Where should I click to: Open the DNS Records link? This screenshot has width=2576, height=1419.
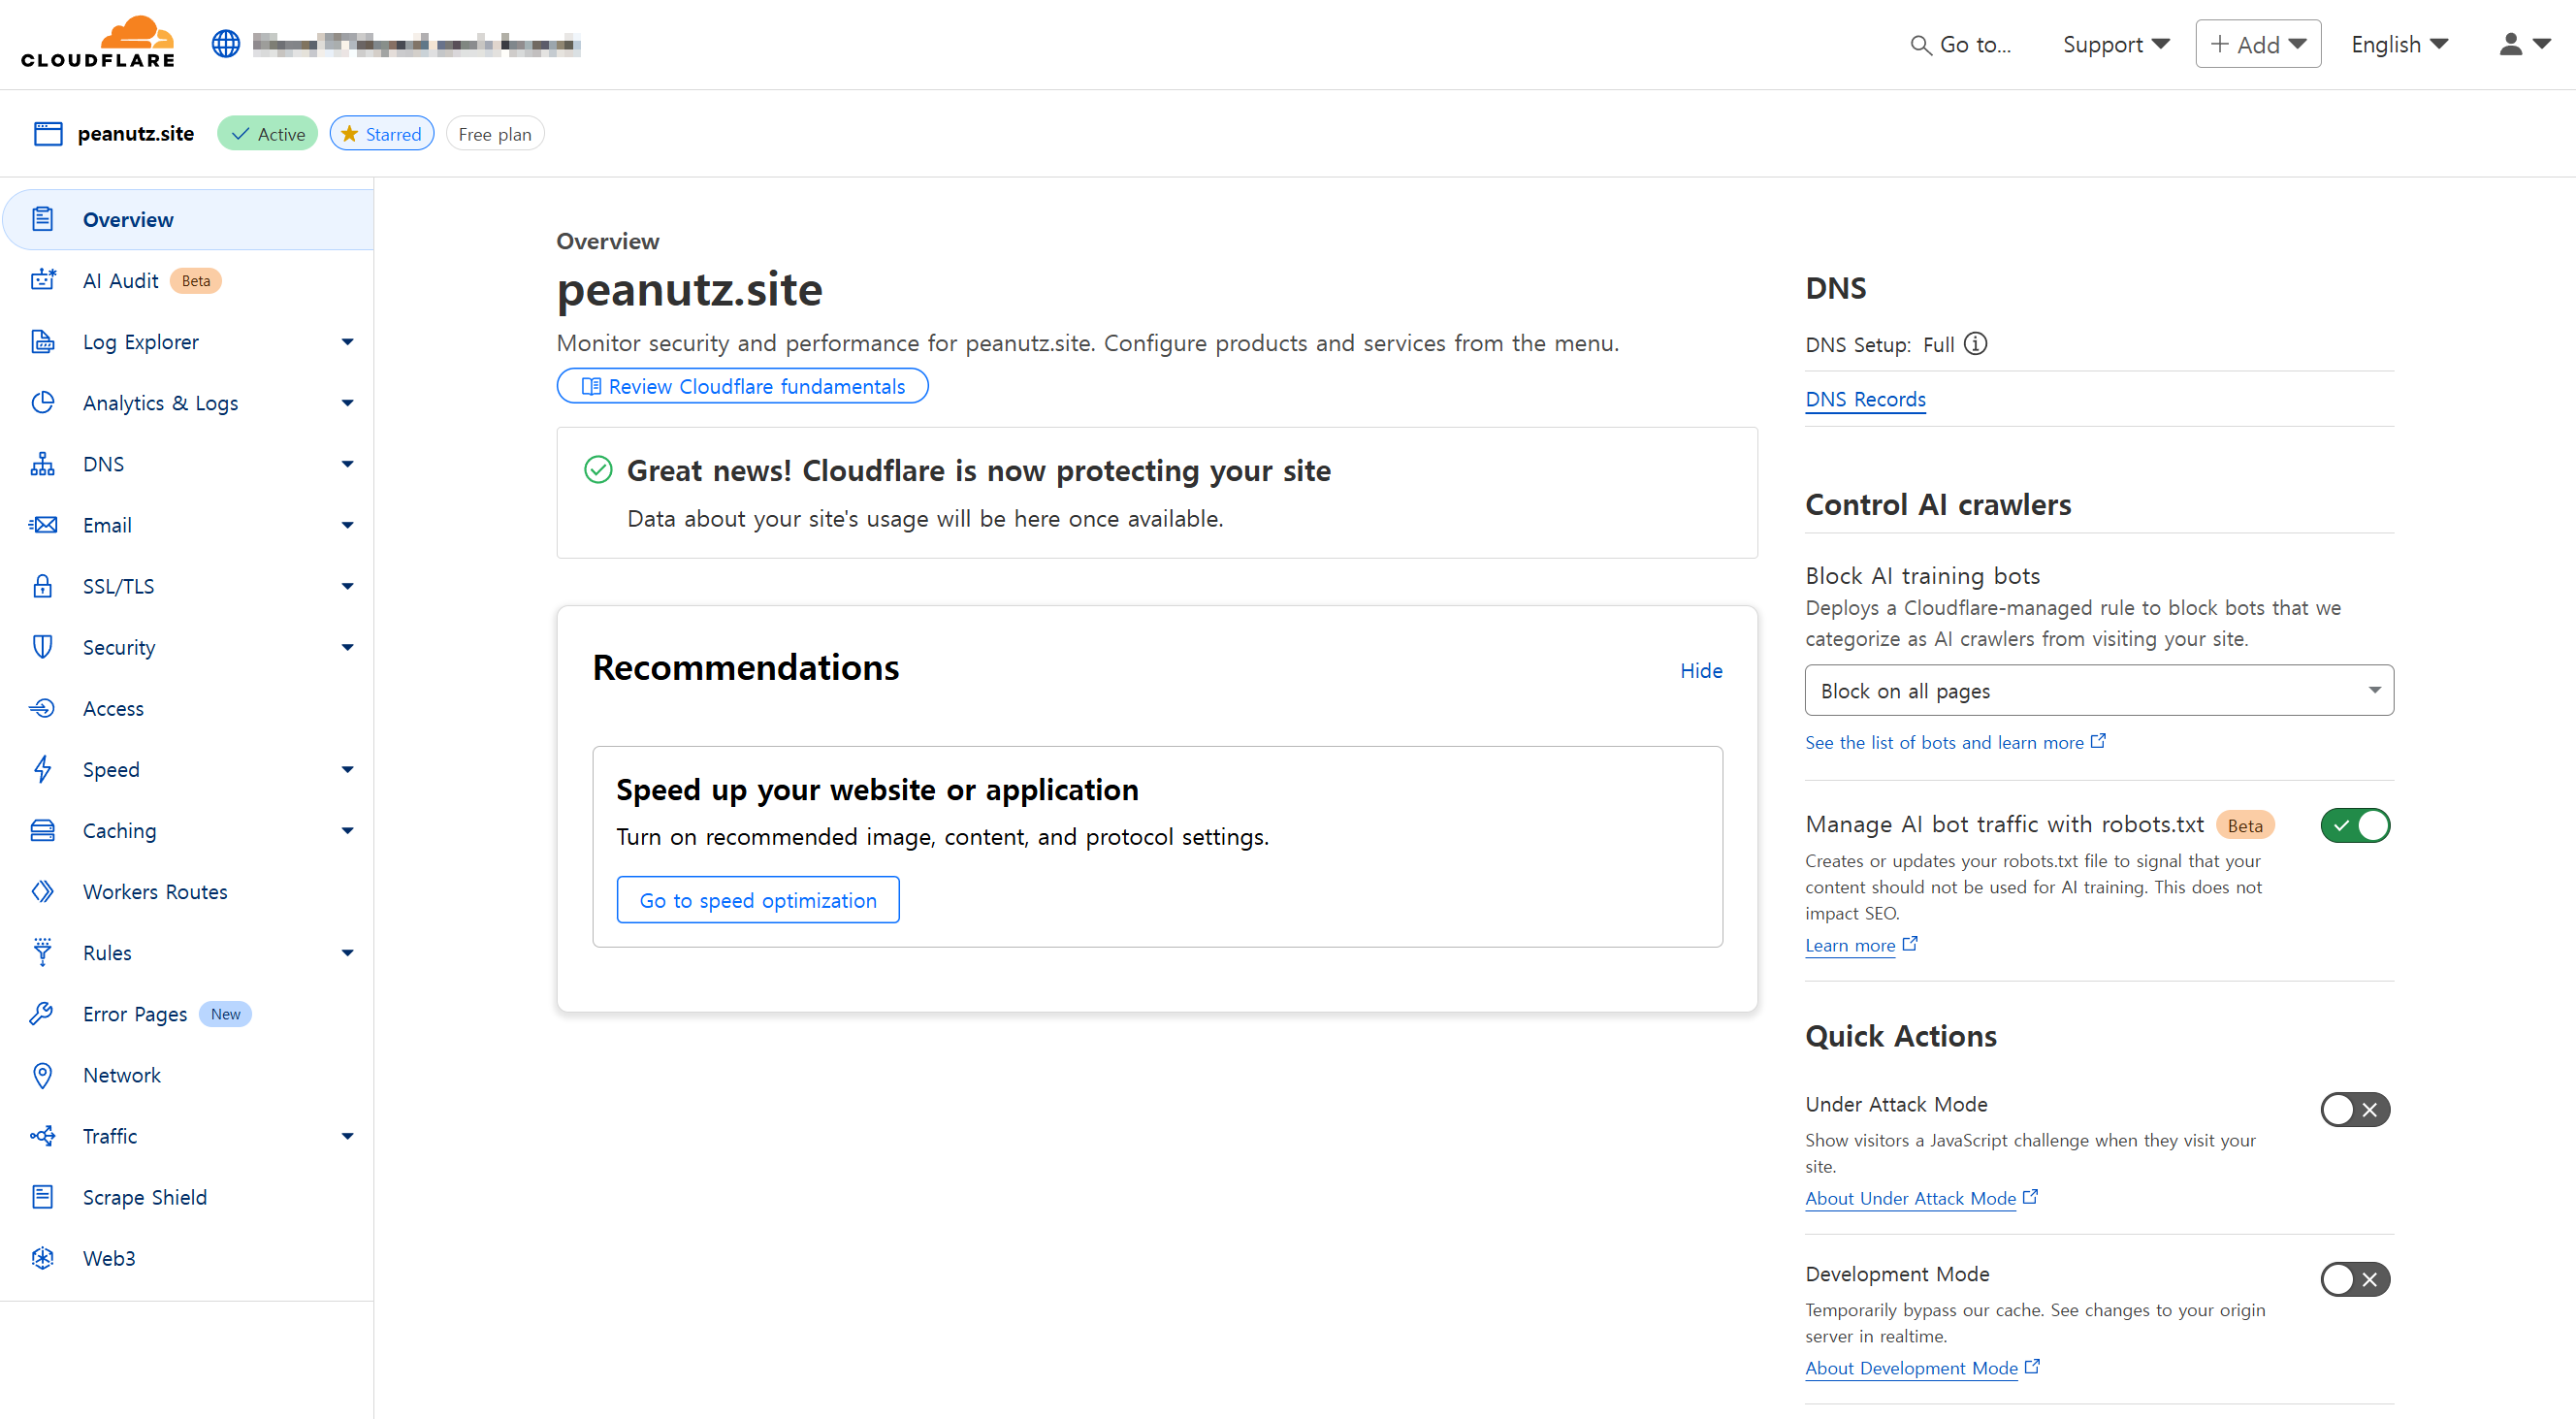[x=1864, y=399]
